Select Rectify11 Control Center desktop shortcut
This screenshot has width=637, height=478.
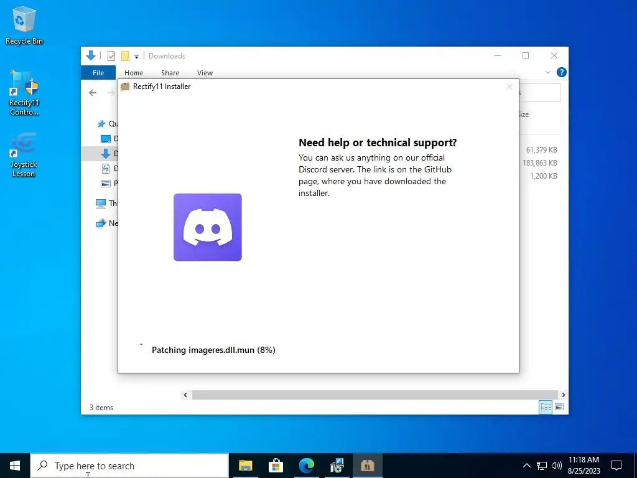(24, 93)
